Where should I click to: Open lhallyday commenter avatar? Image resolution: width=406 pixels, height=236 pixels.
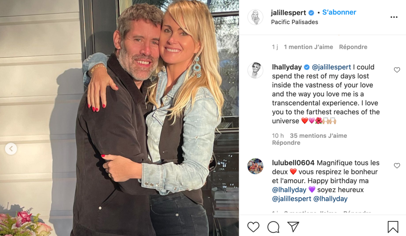[255, 70]
